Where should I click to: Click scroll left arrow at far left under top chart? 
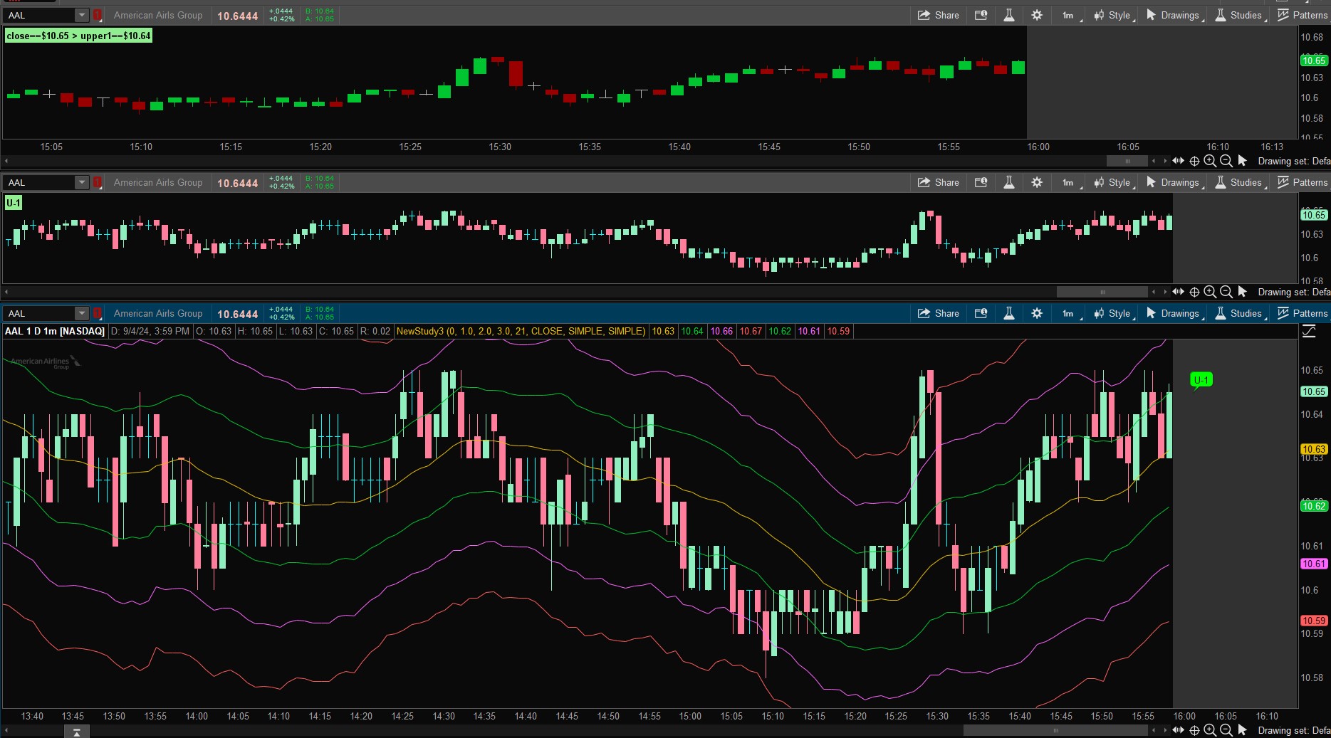pos(6,161)
